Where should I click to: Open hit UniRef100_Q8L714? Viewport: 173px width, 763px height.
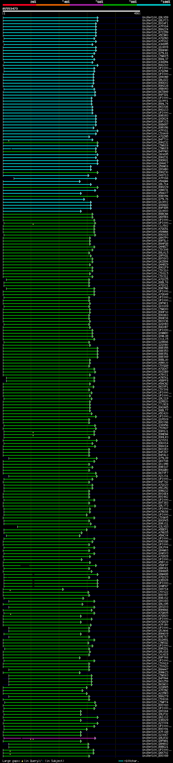point(155,184)
